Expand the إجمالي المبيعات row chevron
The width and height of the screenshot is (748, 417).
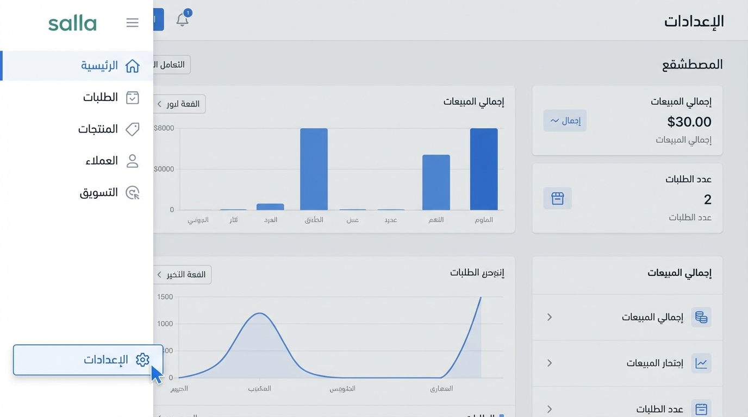point(550,317)
